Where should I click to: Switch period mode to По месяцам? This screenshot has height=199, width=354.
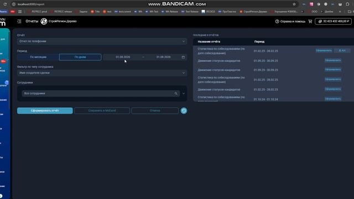click(38, 57)
